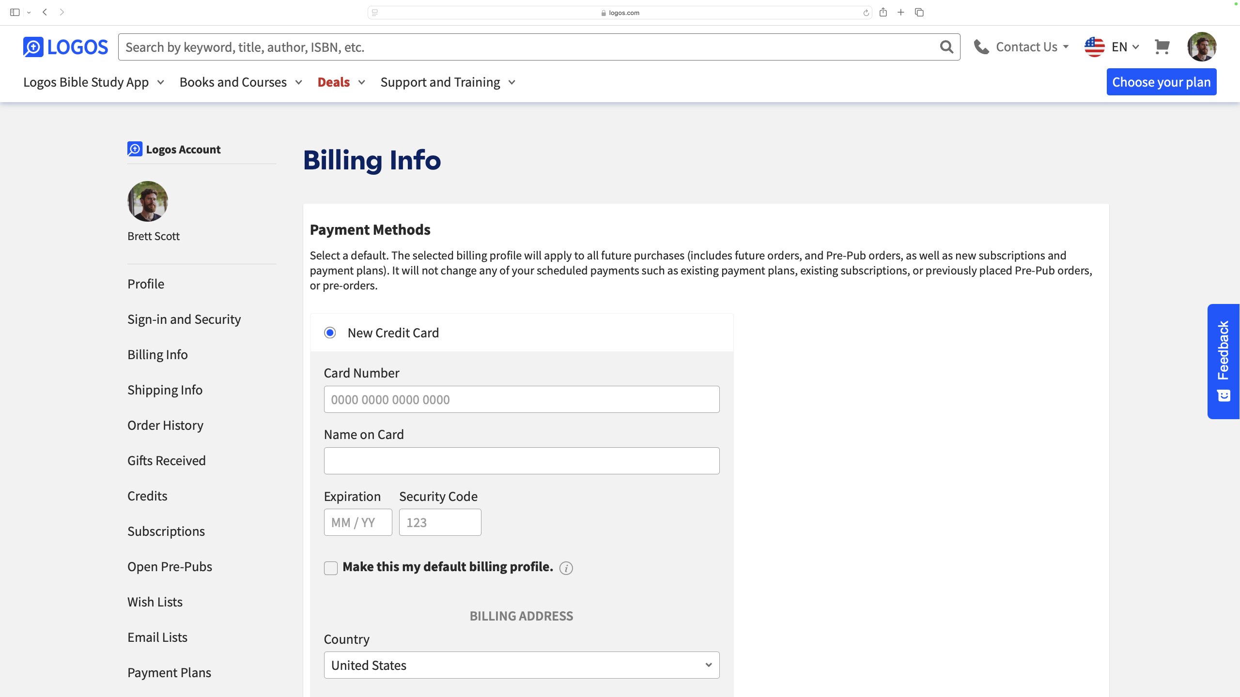Reload the logos.com page
The height and width of the screenshot is (697, 1240).
click(866, 13)
